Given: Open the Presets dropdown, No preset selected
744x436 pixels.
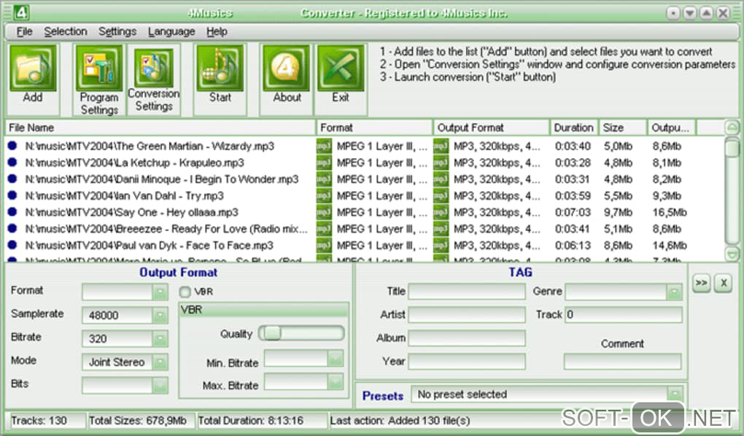Looking at the screenshot, I should click(674, 394).
